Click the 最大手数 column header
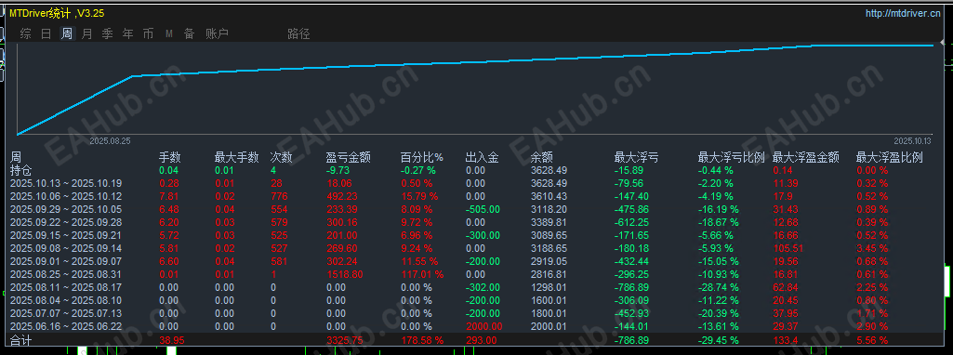The width and height of the screenshot is (953, 355). coord(237,158)
